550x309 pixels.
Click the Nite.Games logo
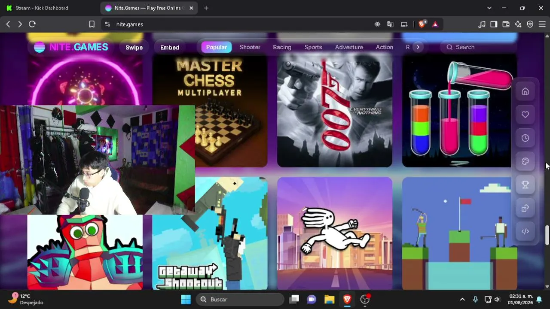tap(71, 47)
